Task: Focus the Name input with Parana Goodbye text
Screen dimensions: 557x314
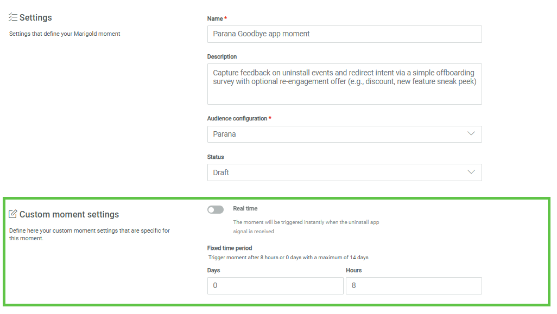Action: click(344, 34)
